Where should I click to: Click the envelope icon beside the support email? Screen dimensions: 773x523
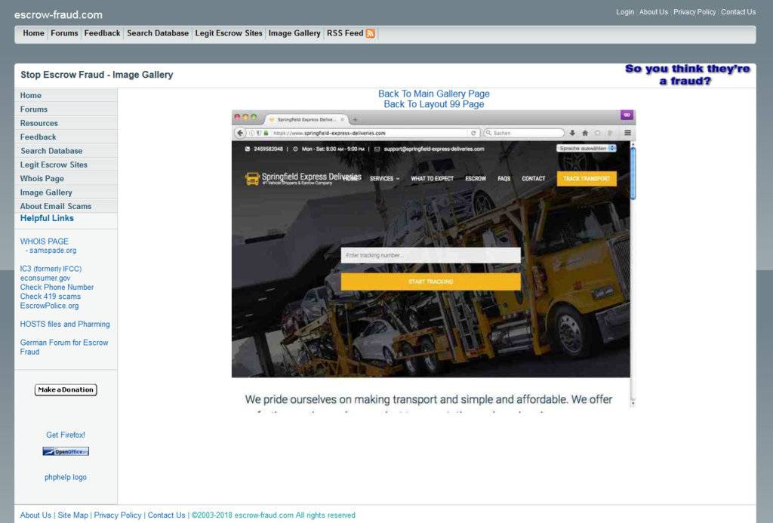pyautogui.click(x=376, y=148)
